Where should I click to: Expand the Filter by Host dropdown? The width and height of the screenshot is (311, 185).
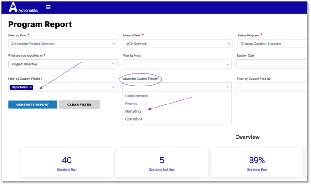pyautogui.click(x=177, y=64)
